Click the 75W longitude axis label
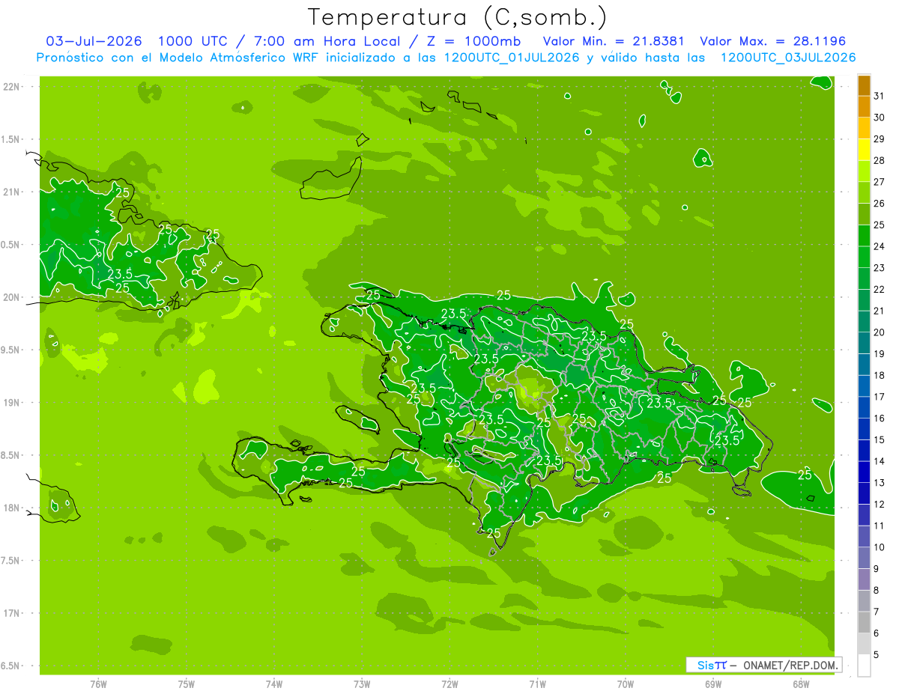 click(187, 684)
